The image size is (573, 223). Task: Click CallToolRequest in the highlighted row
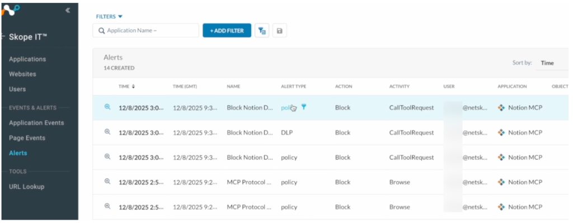tap(411, 108)
